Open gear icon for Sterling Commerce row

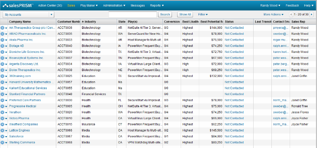click(2, 142)
